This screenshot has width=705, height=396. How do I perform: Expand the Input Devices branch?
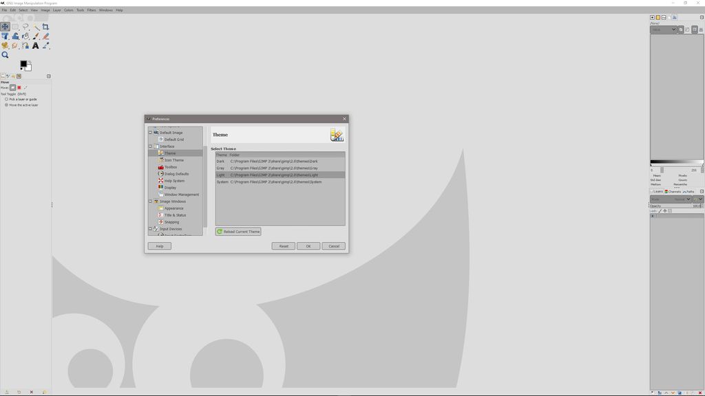tap(150, 228)
